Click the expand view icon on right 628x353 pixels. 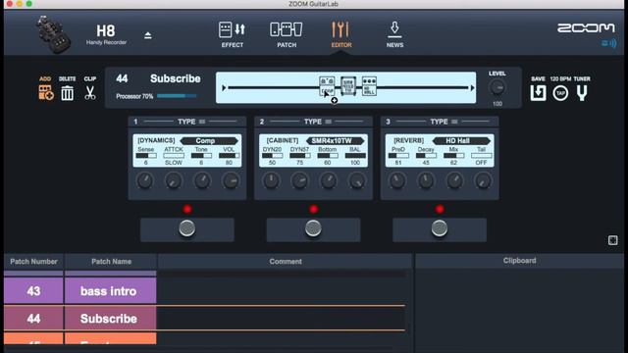pos(612,240)
